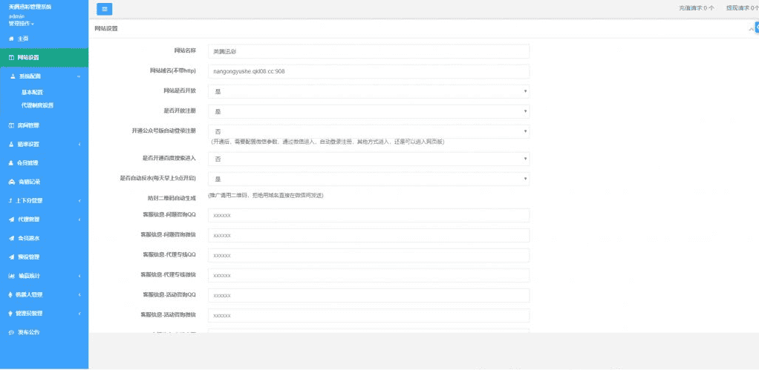Expand the 赔率设置 submenu arrow

(79, 145)
